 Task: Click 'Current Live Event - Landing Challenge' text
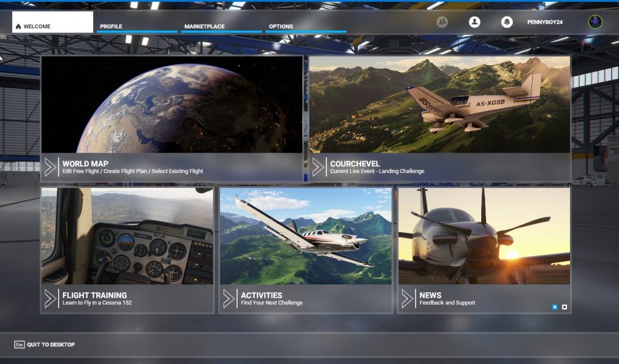tap(377, 171)
